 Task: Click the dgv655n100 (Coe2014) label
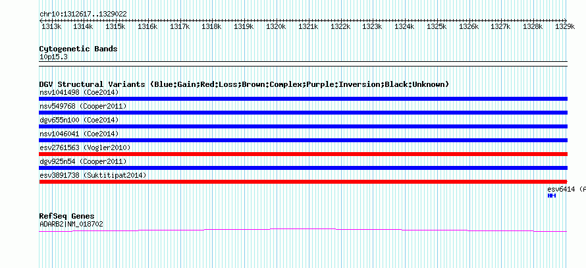coord(79,120)
